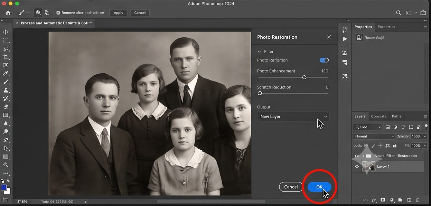Select the second Properties tab
Screen dimensions: 431x206
386,27
